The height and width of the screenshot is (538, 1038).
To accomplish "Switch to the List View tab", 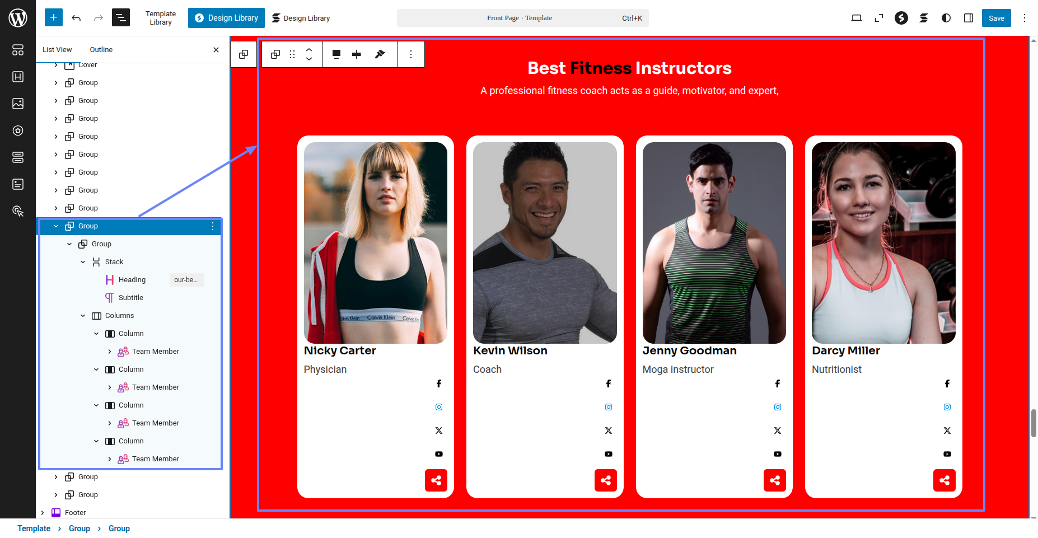I will [57, 50].
